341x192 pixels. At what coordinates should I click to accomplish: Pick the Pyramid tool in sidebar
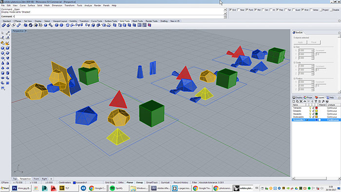tap(2, 68)
